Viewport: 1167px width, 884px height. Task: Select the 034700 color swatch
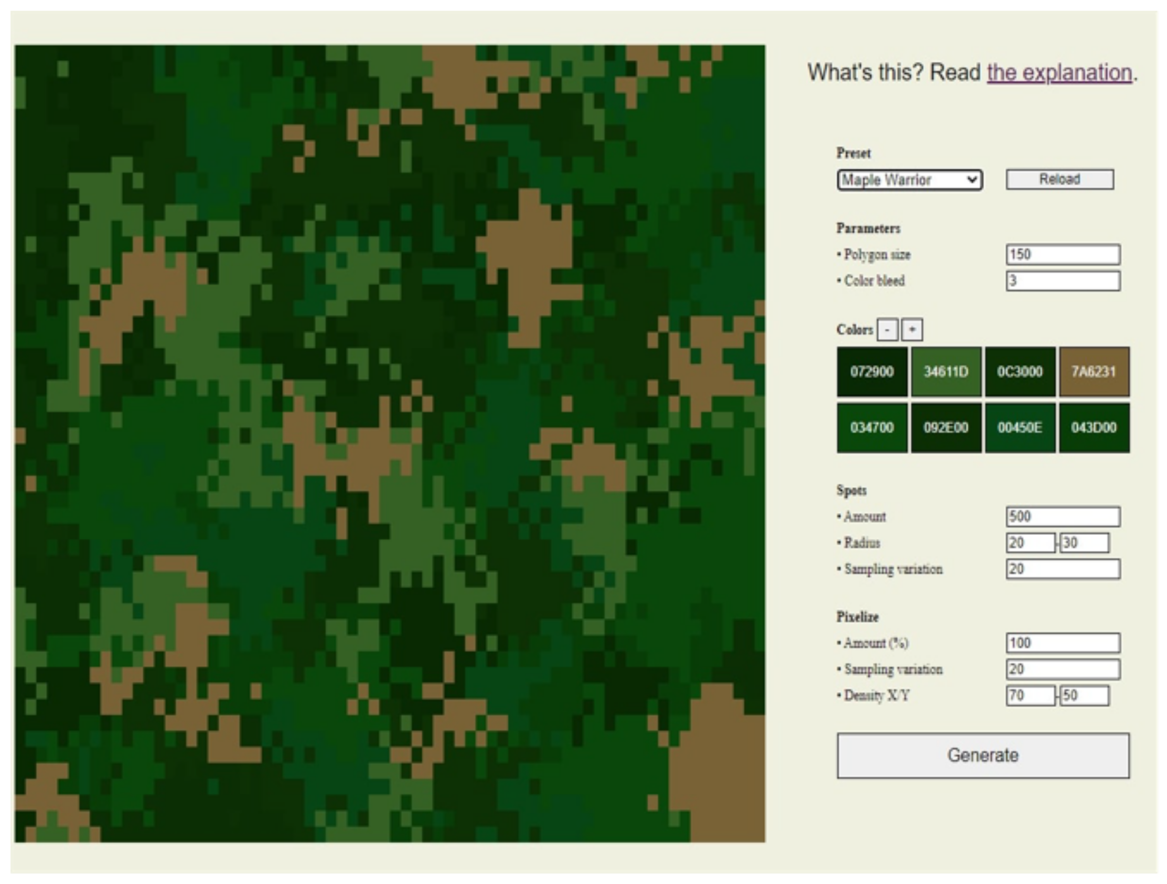point(871,428)
